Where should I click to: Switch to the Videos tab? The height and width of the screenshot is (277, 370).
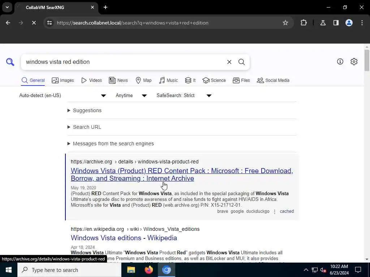pos(91,80)
